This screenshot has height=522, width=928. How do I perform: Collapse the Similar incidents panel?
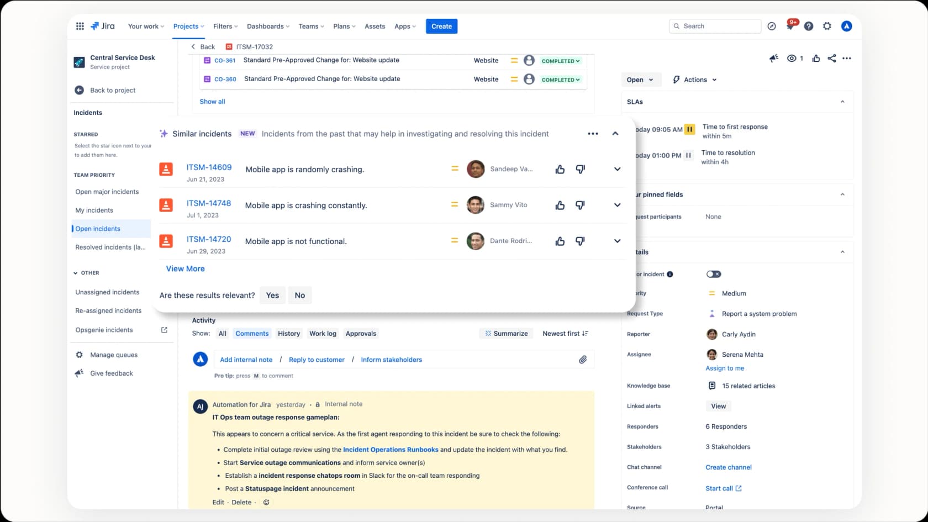tap(615, 134)
